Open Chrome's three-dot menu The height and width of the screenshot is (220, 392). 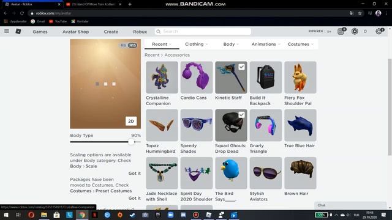click(386, 13)
